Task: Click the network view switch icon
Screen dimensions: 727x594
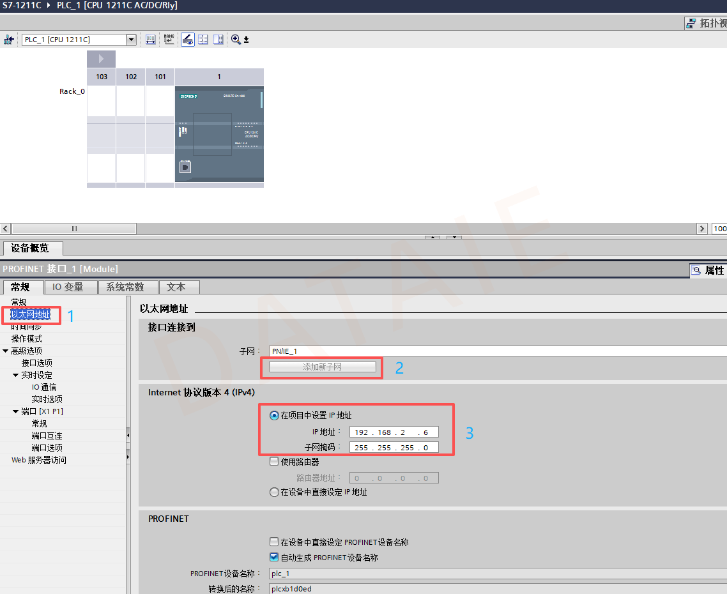Action: pos(9,40)
